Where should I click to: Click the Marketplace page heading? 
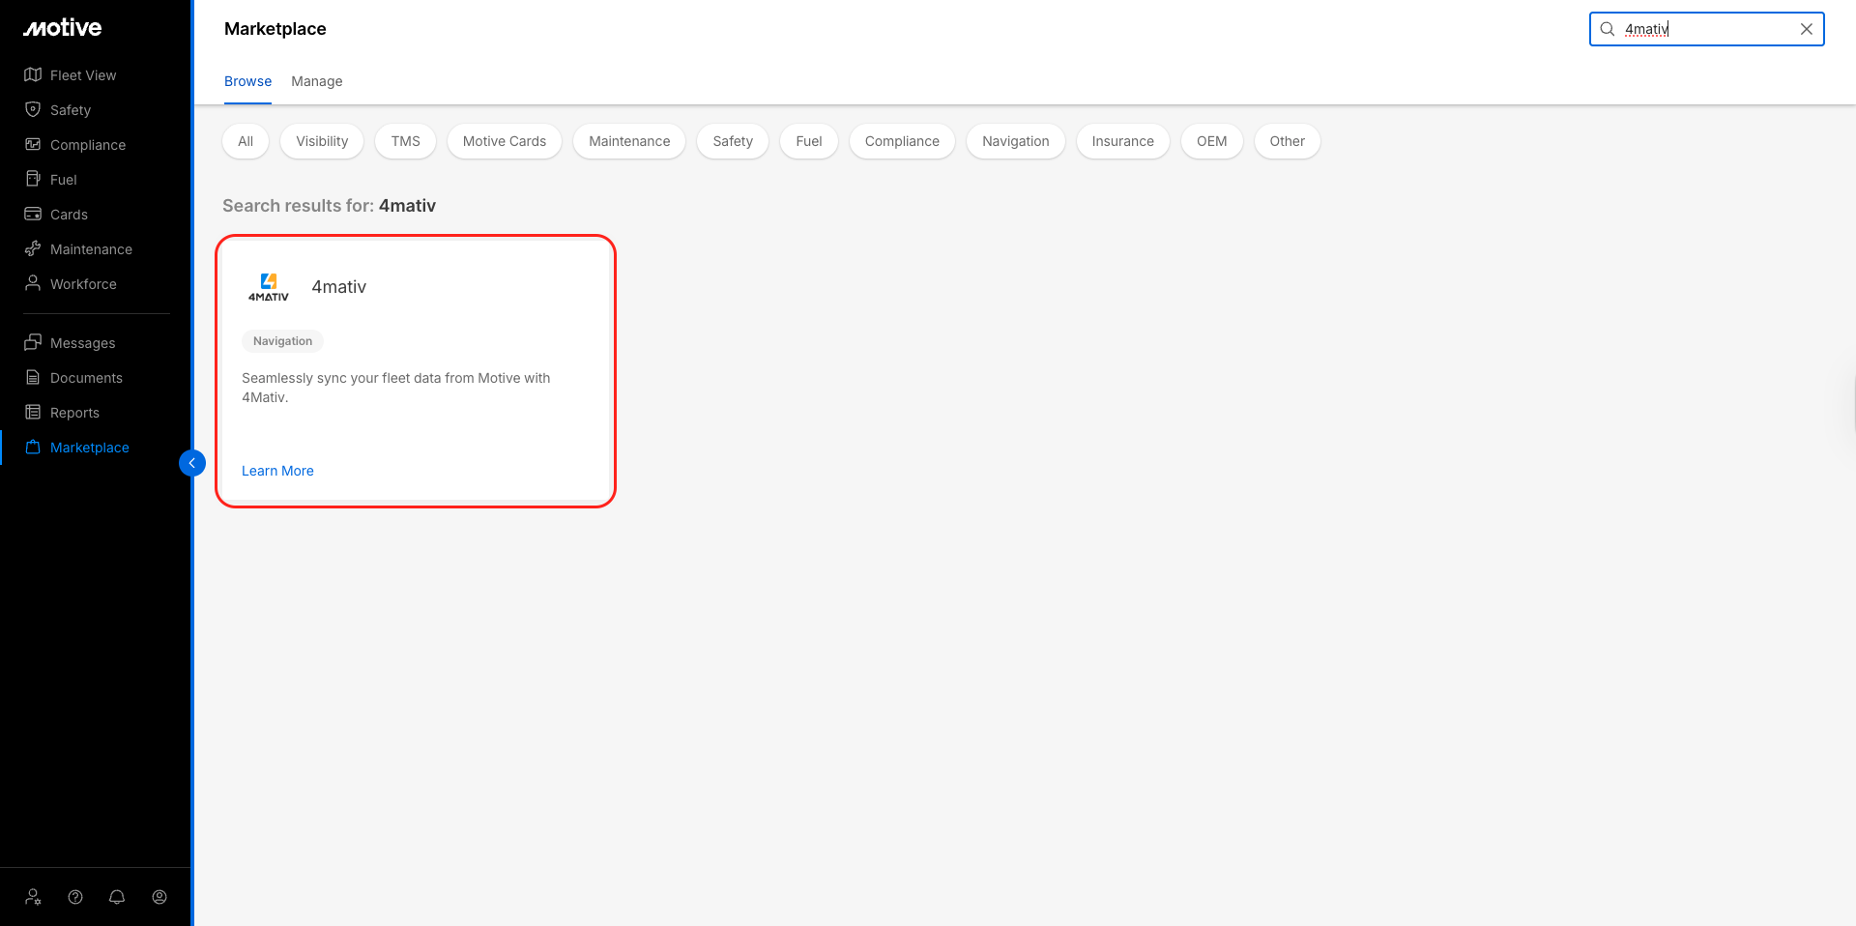275,29
